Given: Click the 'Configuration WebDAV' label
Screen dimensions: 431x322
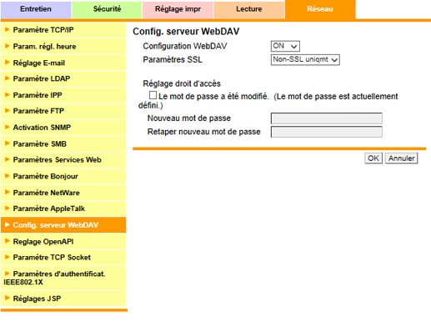Looking at the screenshot, I should (185, 46).
